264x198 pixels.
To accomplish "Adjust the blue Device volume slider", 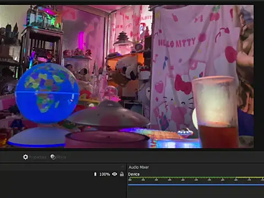I will (196, 185).
